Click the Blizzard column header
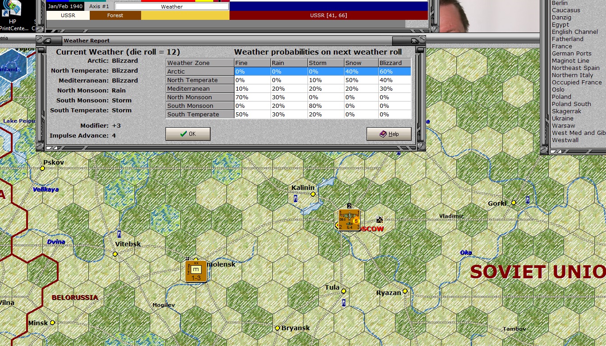 (x=395, y=63)
